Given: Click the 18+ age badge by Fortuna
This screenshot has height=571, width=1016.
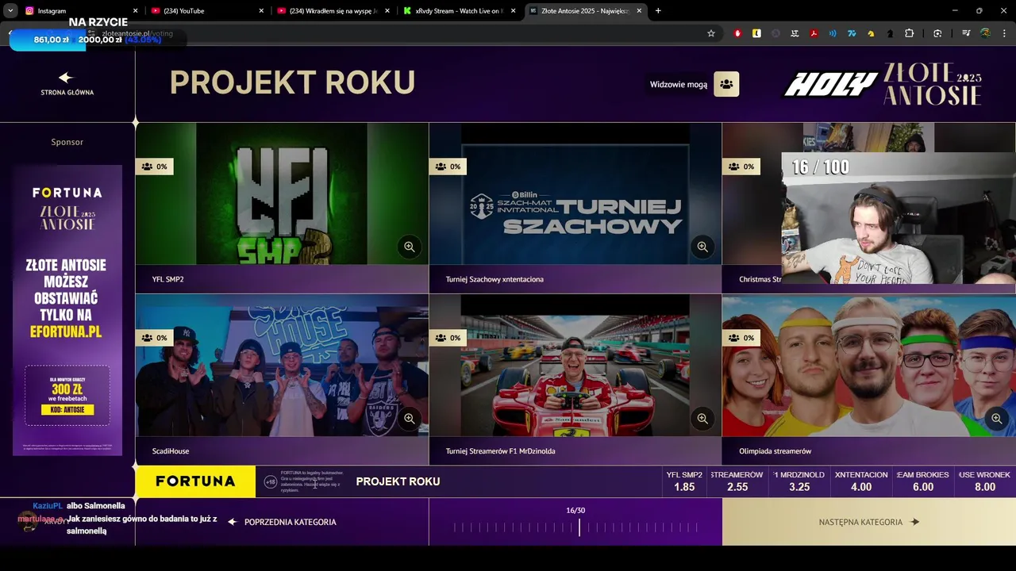Looking at the screenshot, I should [x=271, y=481].
